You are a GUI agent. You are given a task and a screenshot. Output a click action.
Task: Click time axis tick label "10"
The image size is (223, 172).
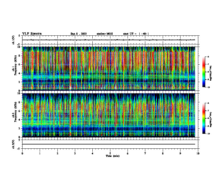pyautogui.click(x=198, y=153)
